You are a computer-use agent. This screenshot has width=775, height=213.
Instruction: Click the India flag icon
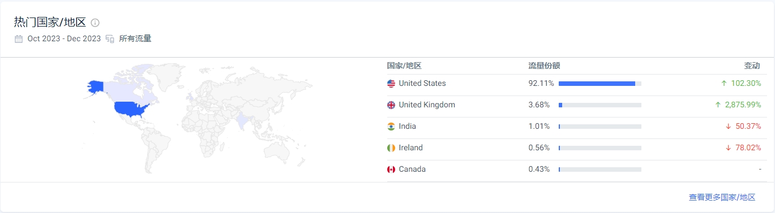coord(391,127)
